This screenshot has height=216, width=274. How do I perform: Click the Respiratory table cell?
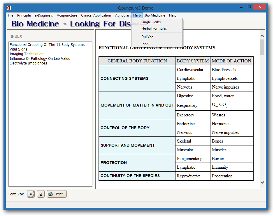[x=193, y=105]
